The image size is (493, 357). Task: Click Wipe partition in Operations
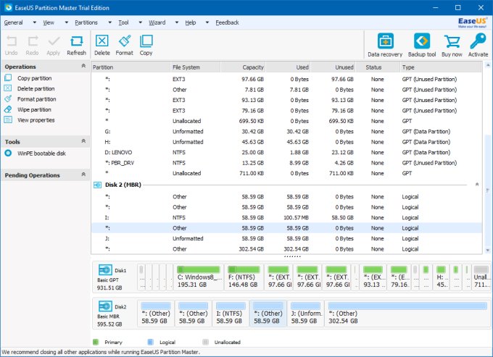pos(36,109)
